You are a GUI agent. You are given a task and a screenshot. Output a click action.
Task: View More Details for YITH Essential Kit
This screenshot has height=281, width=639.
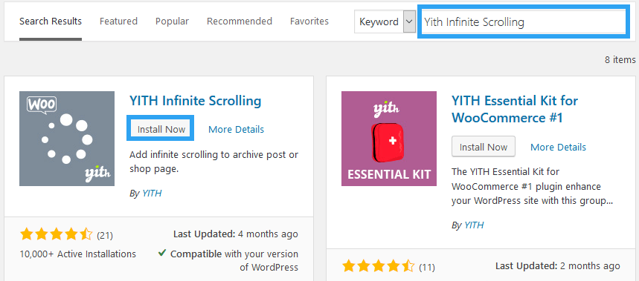point(558,147)
